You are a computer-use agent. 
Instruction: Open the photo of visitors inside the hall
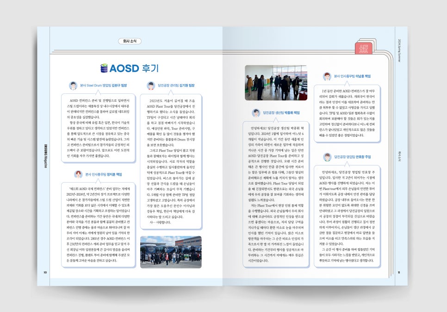coord(276,83)
